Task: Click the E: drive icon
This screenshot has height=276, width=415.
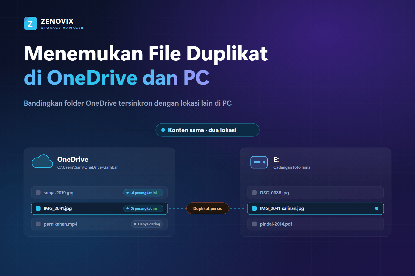Action: (259, 162)
